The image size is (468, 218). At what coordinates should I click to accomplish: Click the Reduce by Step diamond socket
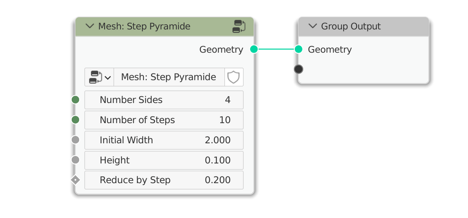(x=75, y=180)
